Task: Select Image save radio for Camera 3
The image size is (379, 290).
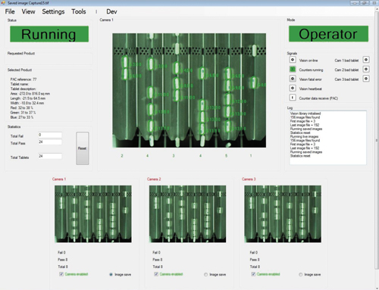Action: (300, 274)
